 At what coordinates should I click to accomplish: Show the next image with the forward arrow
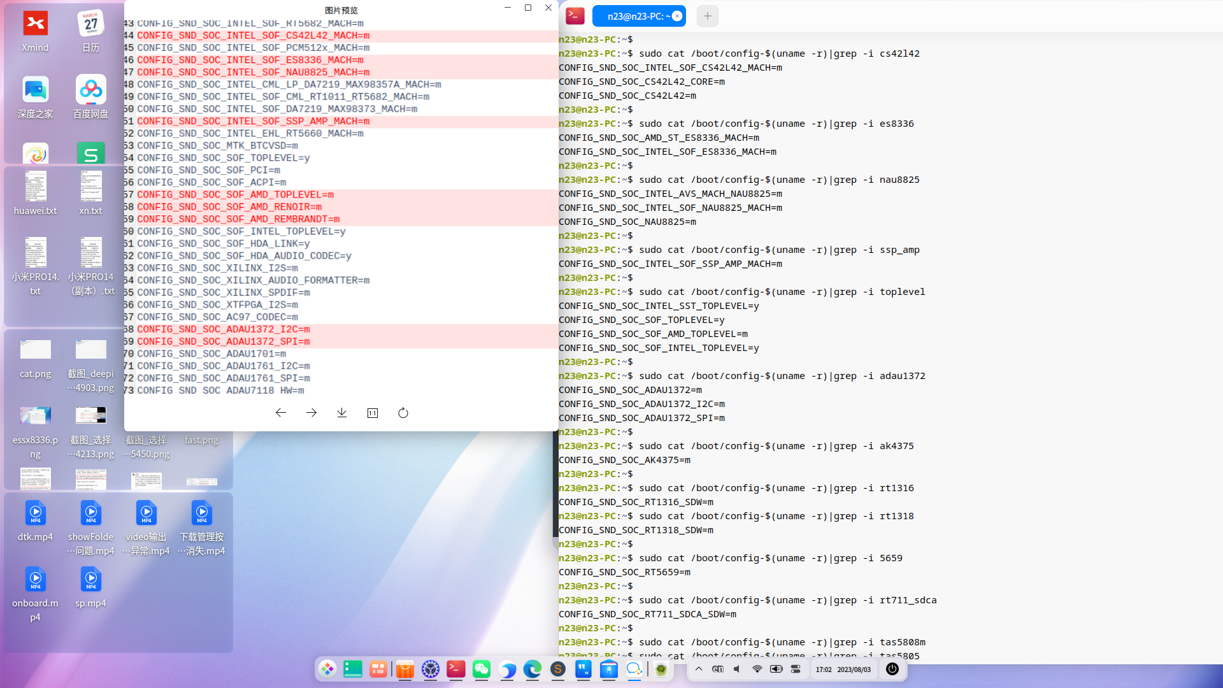tap(311, 413)
